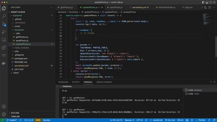Open the Manage settings gear
The height and width of the screenshot is (122, 217).
4,114
